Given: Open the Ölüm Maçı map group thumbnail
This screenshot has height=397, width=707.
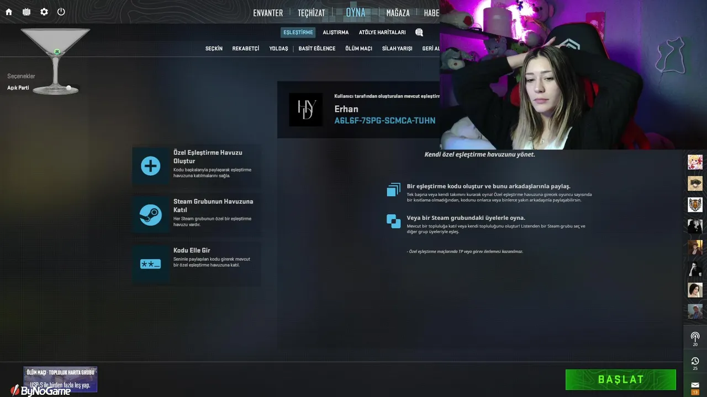Looking at the screenshot, I should pos(60,379).
